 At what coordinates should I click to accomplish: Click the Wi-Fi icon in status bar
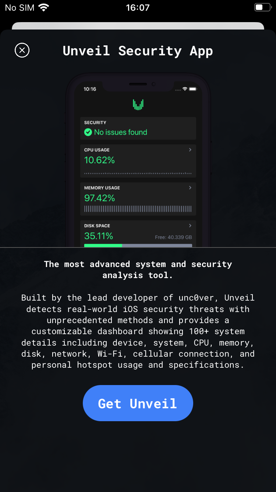[x=44, y=7]
